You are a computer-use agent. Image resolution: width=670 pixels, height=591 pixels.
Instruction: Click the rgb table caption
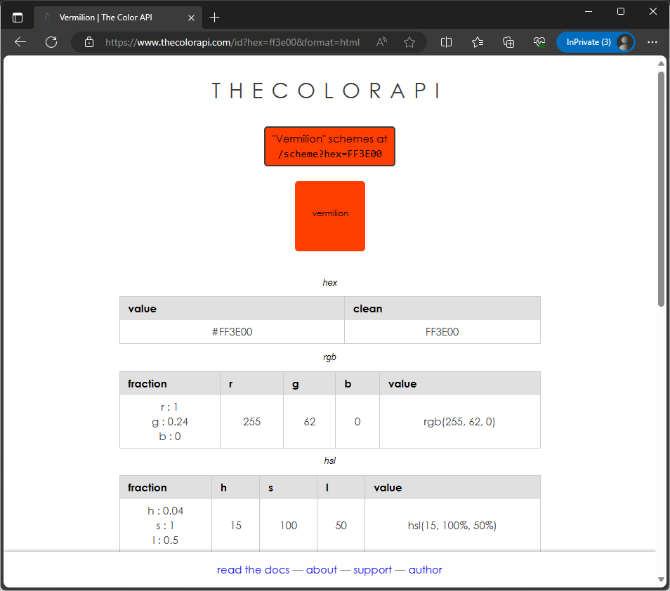coord(330,357)
